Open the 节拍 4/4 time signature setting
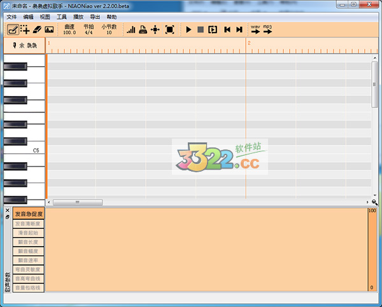Screen dimensions: 382x307 click(x=88, y=29)
